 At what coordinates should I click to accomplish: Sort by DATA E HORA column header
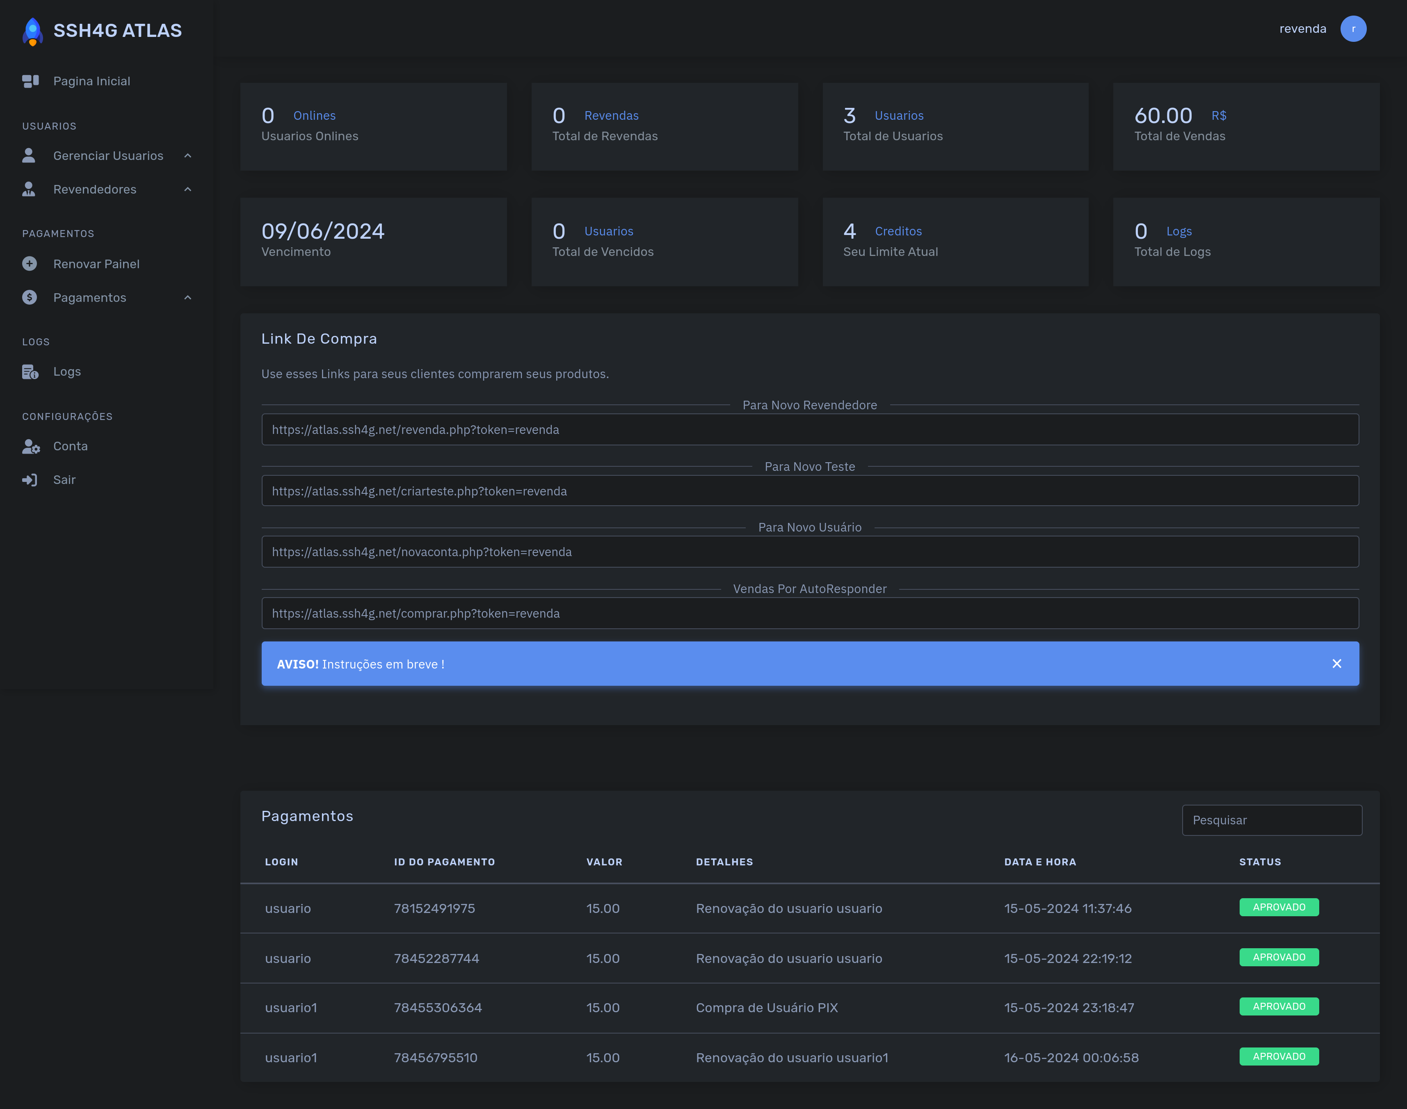pyautogui.click(x=1039, y=862)
